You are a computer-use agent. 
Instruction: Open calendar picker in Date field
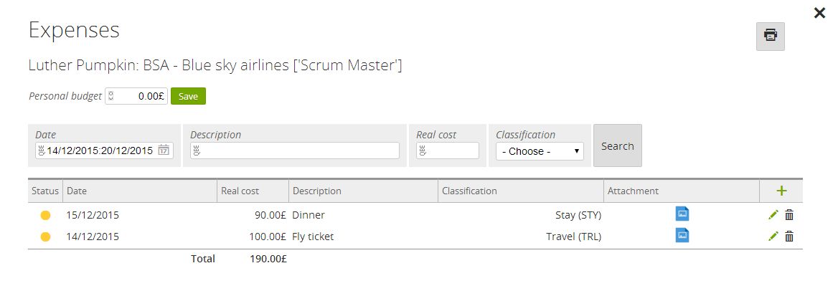164,150
